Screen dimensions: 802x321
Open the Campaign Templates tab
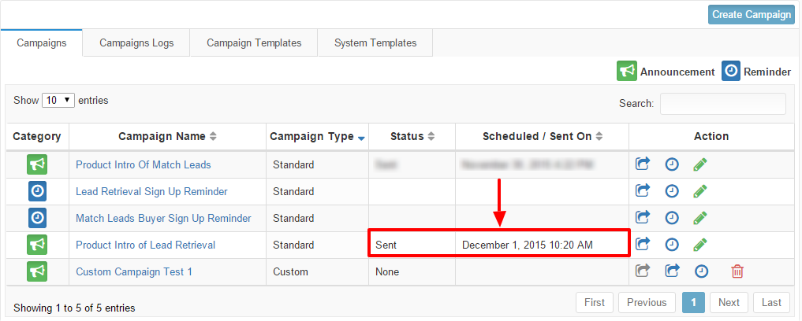point(254,43)
